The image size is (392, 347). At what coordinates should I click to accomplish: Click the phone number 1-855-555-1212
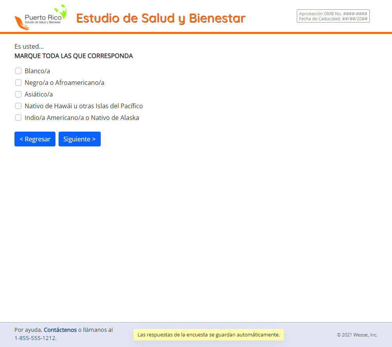pos(35,338)
